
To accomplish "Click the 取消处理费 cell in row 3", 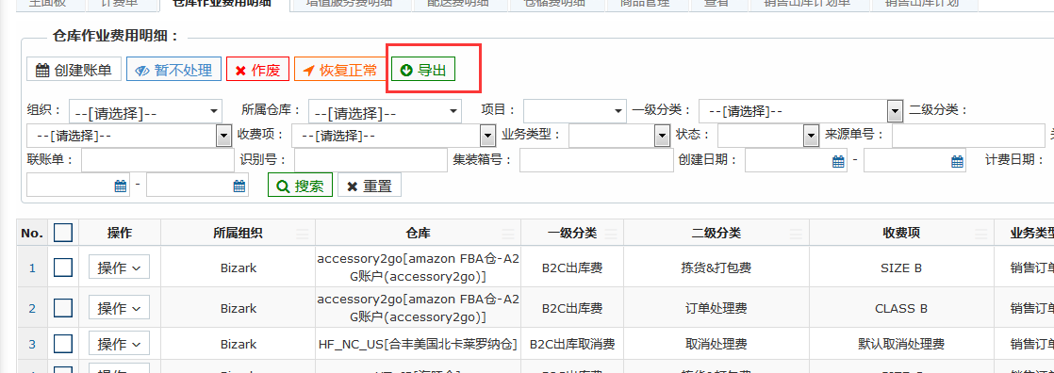I will tap(716, 345).
